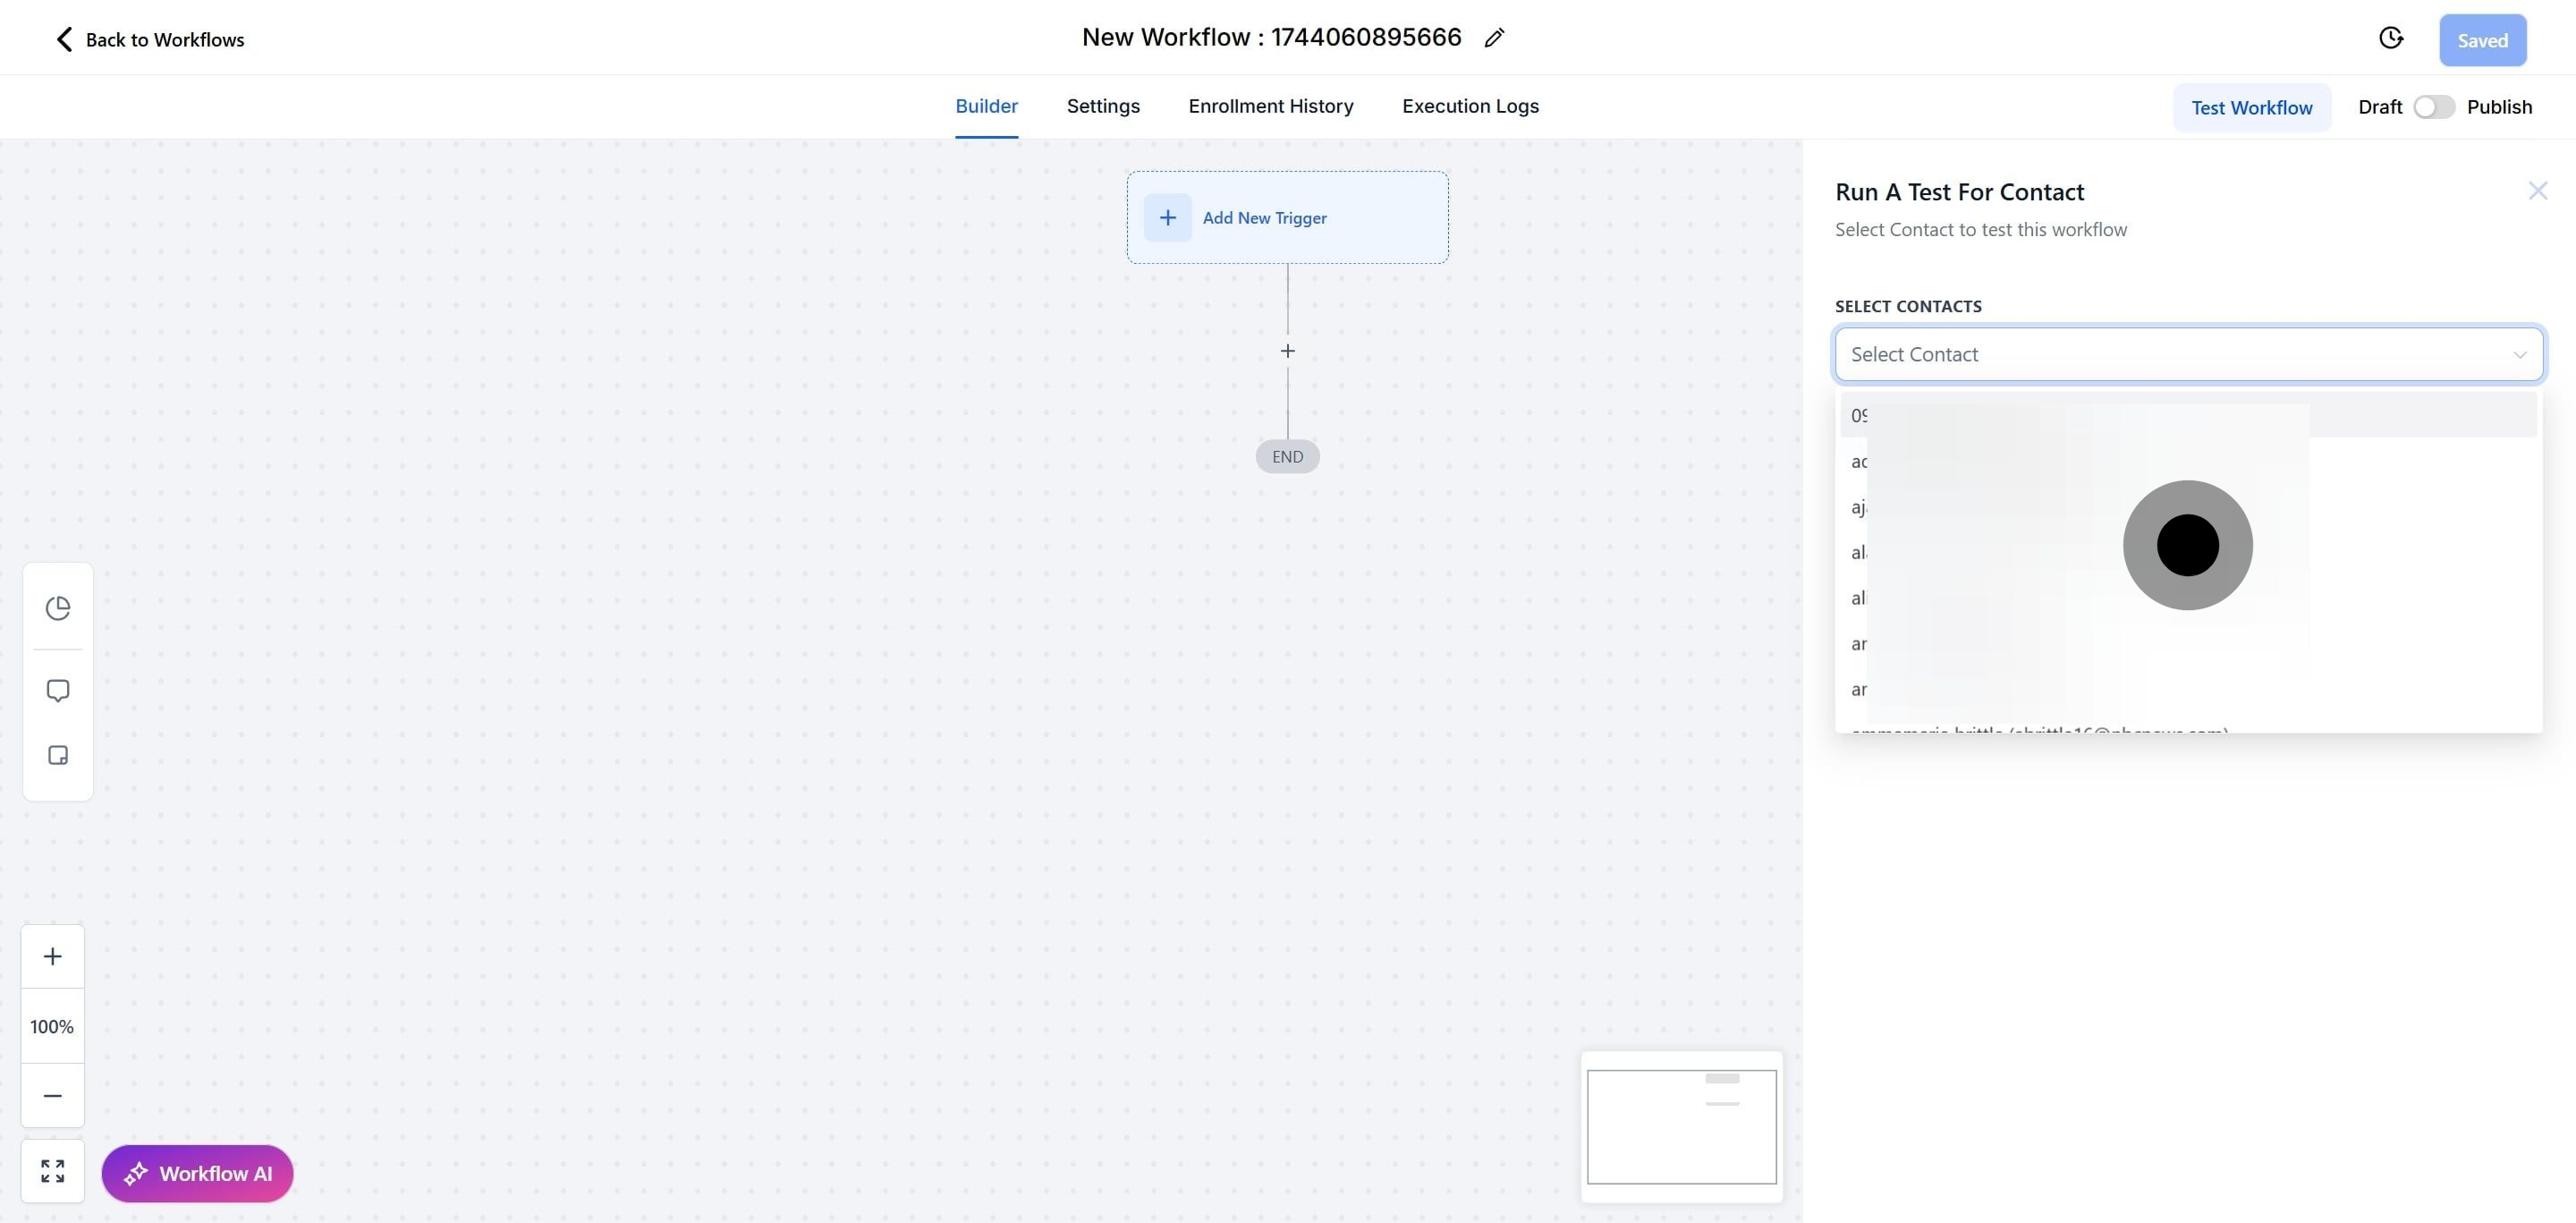This screenshot has width=2576, height=1223.
Task: Switch to the Settings tab
Action: click(1102, 106)
